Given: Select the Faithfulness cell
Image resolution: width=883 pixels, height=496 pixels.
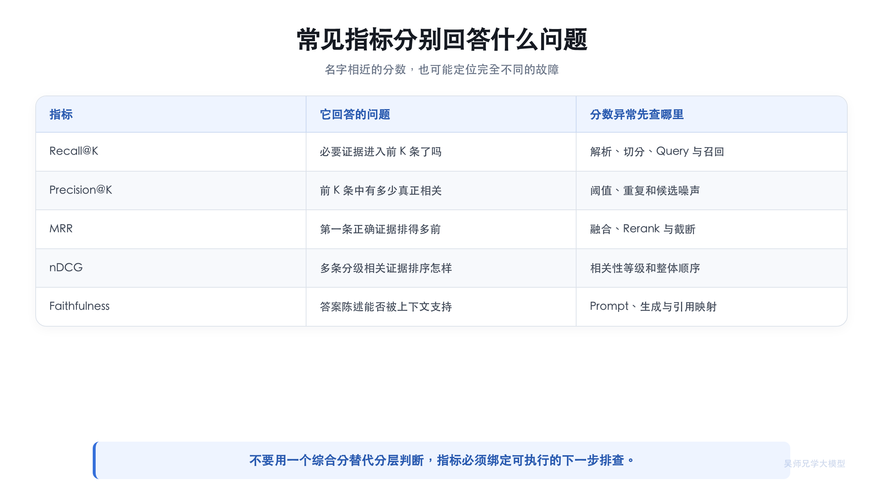Looking at the screenshot, I should point(171,306).
